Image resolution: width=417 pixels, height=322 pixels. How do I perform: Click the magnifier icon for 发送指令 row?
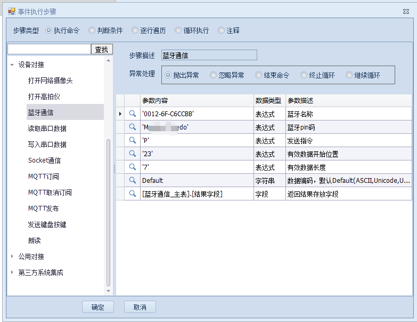132,140
